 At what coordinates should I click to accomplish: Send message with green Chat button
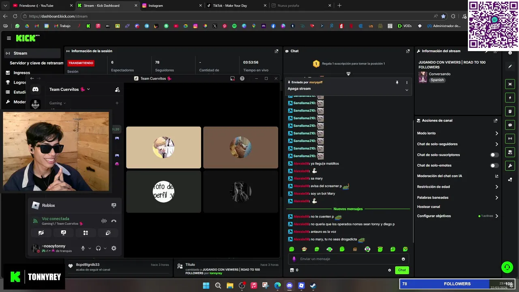(402, 270)
